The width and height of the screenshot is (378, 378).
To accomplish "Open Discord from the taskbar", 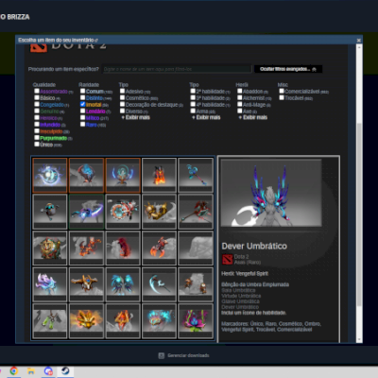I will [x=48, y=371].
